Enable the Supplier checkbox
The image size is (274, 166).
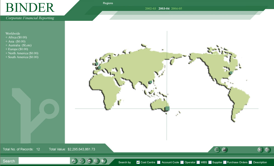pos(210,162)
